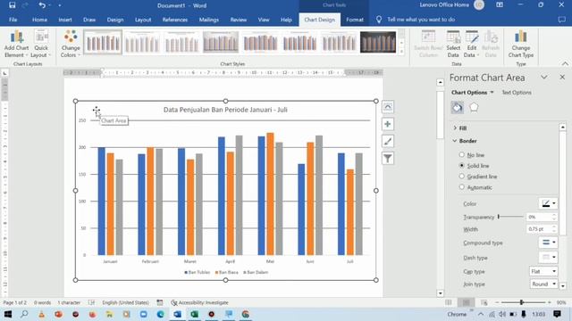Image resolution: width=572 pixels, height=321 pixels.
Task: Open the File tab
Action: [x=13, y=20]
